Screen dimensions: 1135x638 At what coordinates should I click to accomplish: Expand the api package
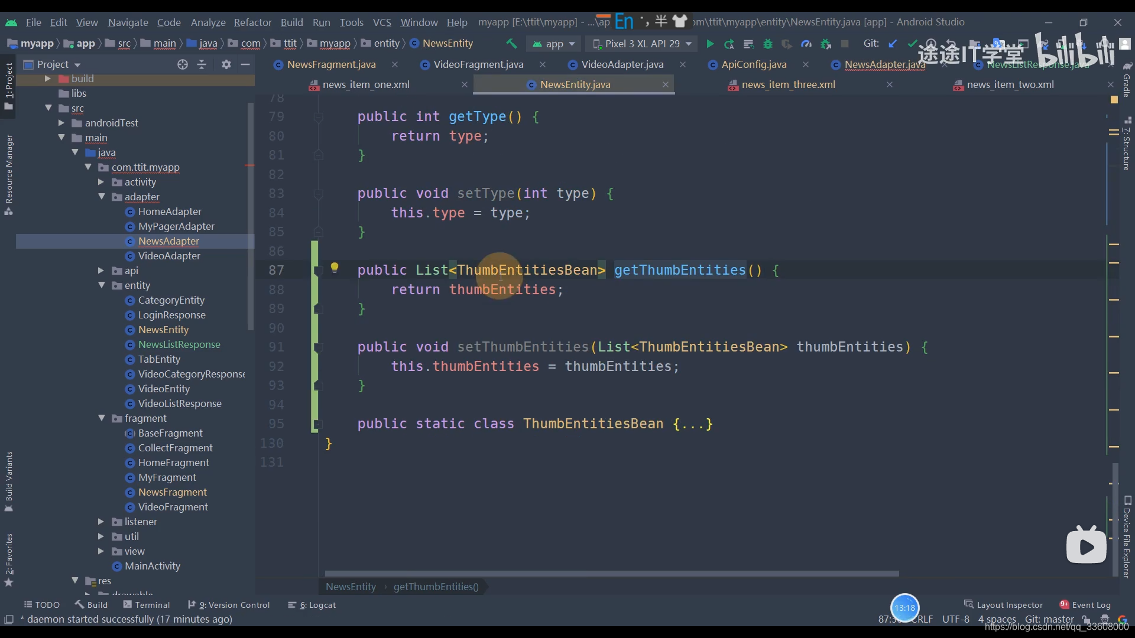click(100, 271)
